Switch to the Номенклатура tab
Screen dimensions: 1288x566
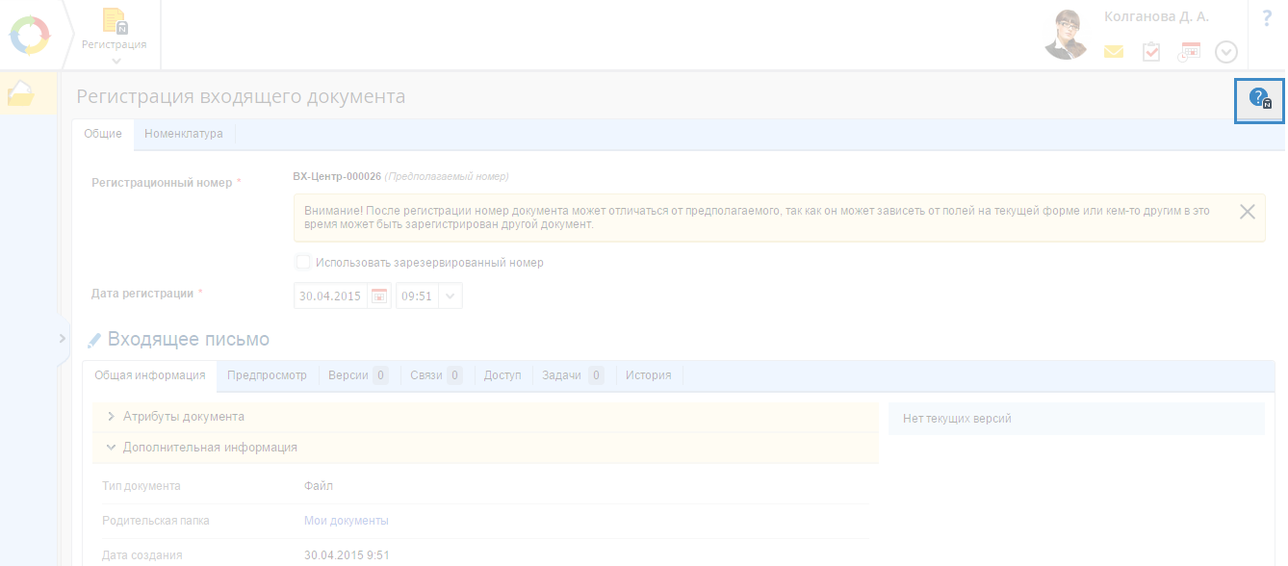click(184, 134)
